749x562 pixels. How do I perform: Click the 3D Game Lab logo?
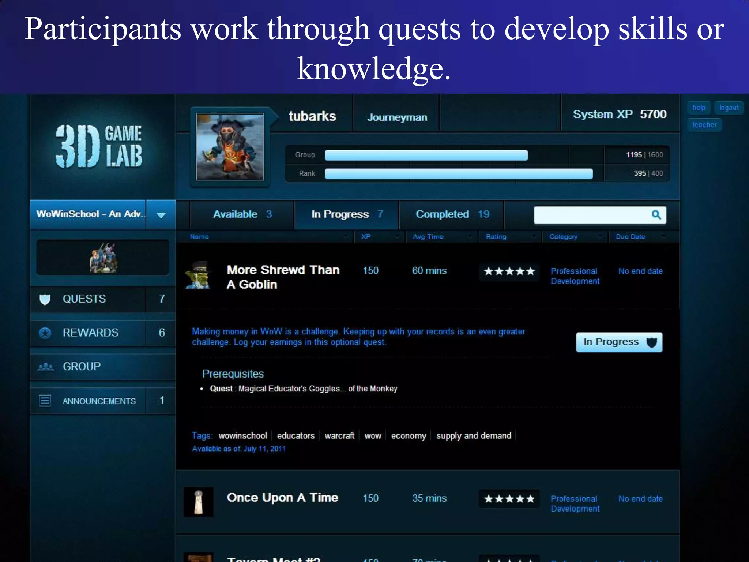pyautogui.click(x=99, y=146)
